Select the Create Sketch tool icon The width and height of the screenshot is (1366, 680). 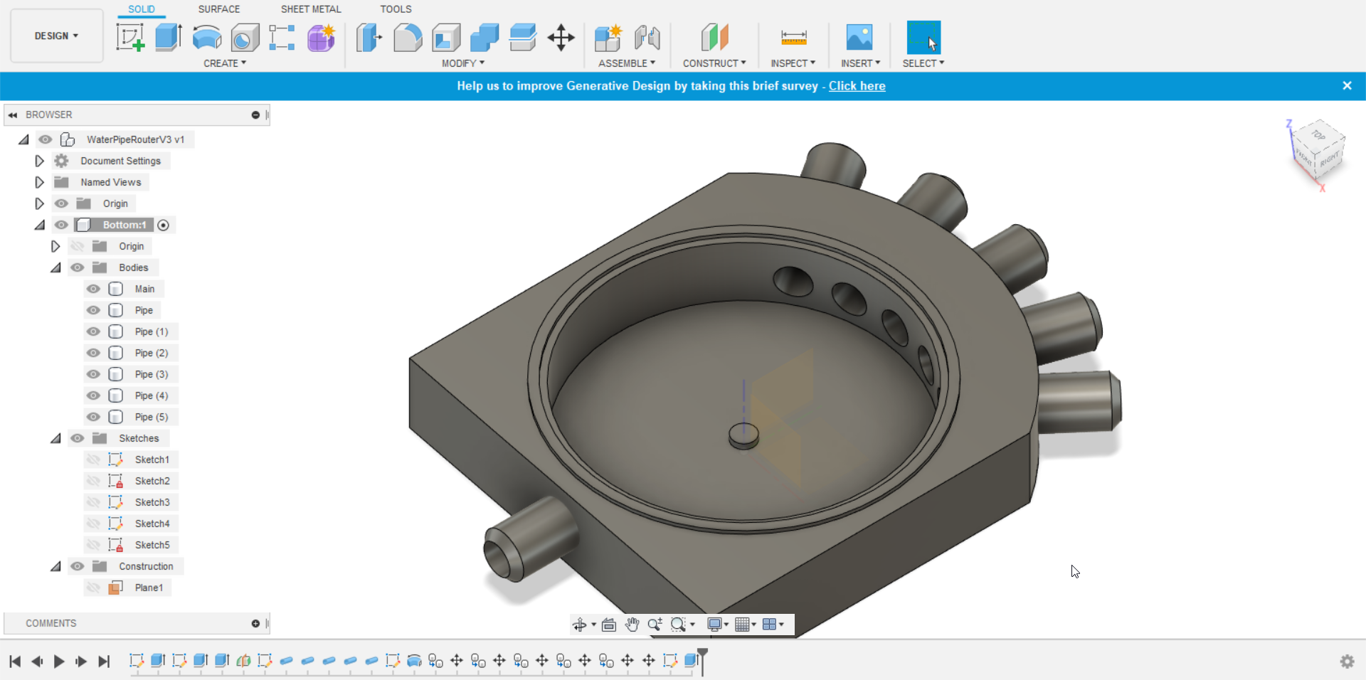[130, 37]
